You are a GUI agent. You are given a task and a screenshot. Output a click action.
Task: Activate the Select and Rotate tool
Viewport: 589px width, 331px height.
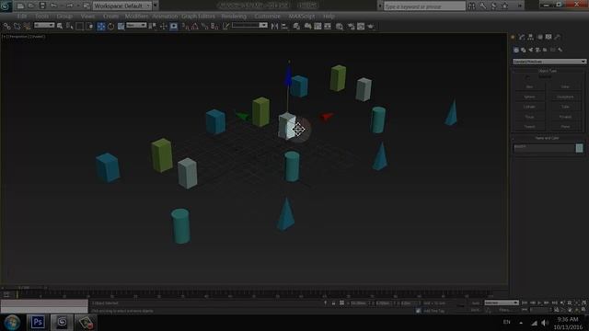(x=110, y=27)
